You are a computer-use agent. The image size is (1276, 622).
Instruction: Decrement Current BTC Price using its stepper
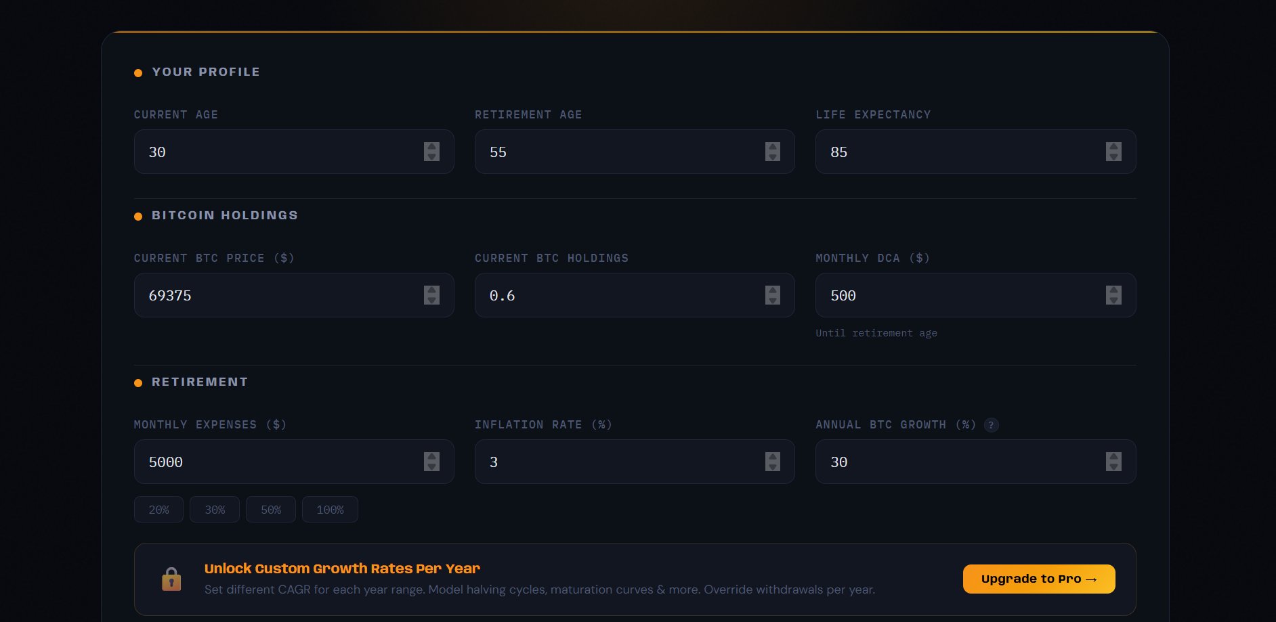coord(431,299)
